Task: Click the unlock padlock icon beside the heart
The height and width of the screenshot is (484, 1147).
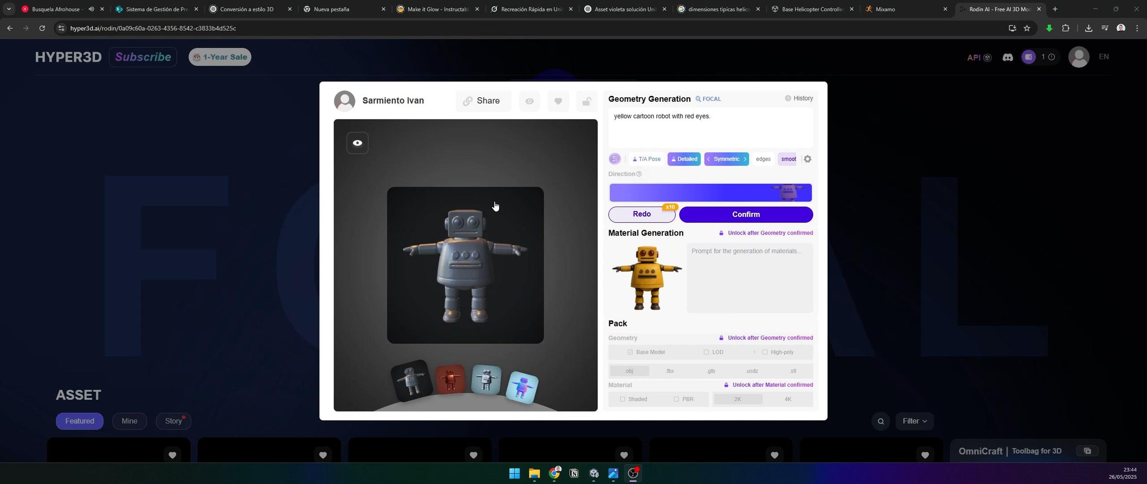Action: (x=586, y=101)
